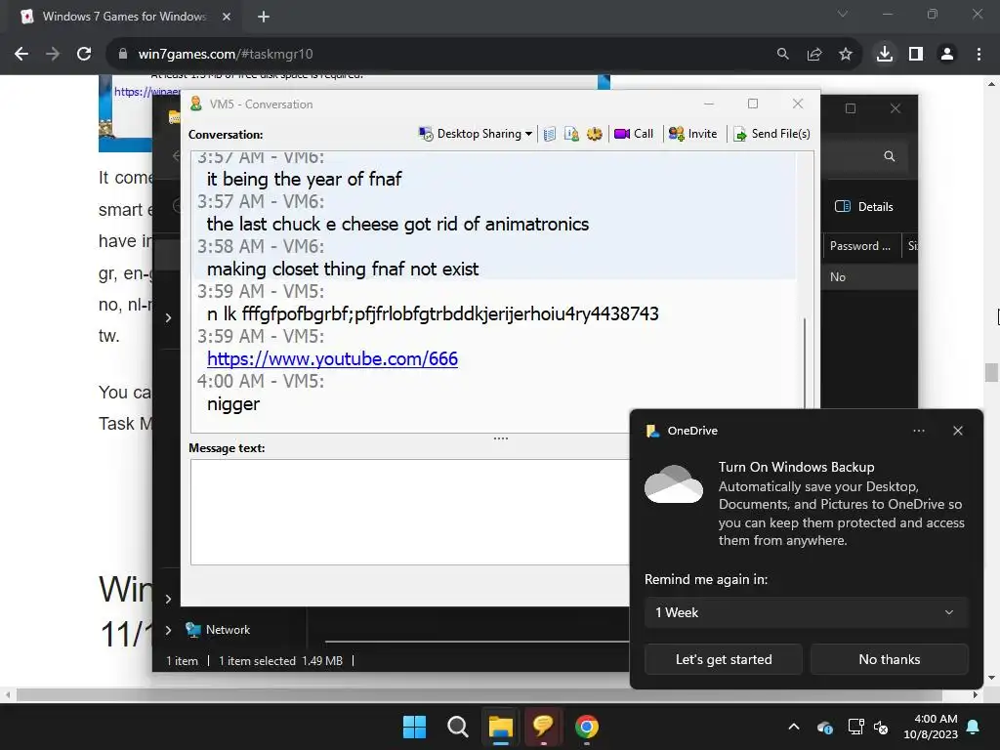This screenshot has width=1000, height=750.
Task: Open Details pane in File Explorer
Action: [x=864, y=207]
